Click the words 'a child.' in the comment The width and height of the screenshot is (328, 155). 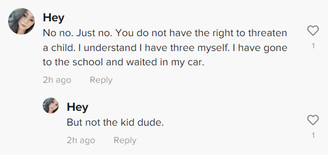point(59,48)
